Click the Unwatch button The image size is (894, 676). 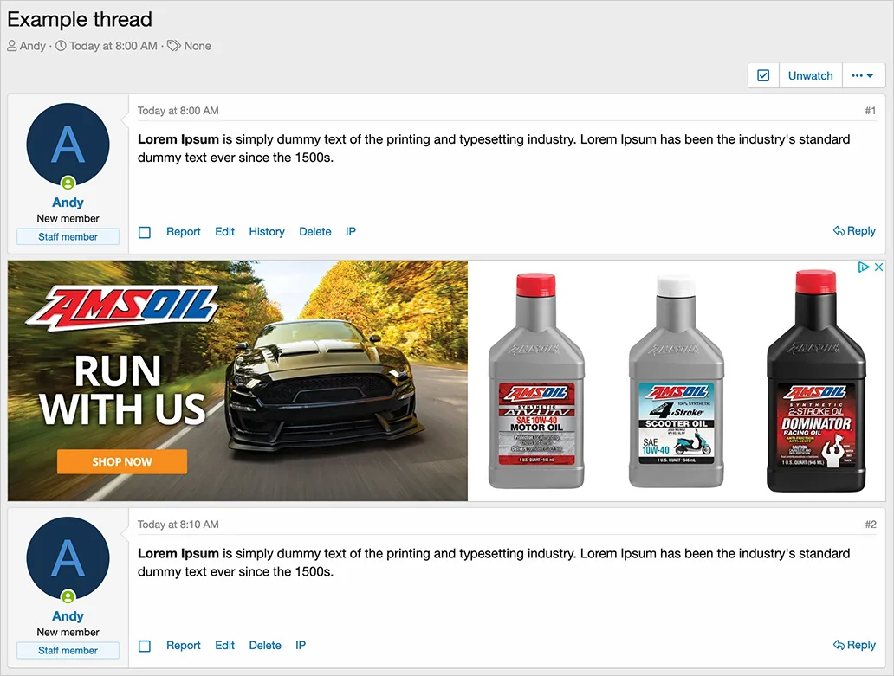[x=810, y=76]
